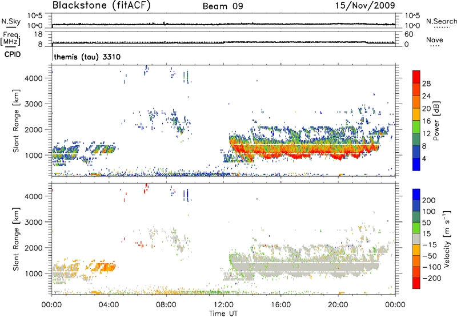Click the gray band in the Velocity panel
Screen dimensions: 457x317
[x=303, y=268]
